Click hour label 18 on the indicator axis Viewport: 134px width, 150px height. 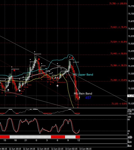pos(15,140)
